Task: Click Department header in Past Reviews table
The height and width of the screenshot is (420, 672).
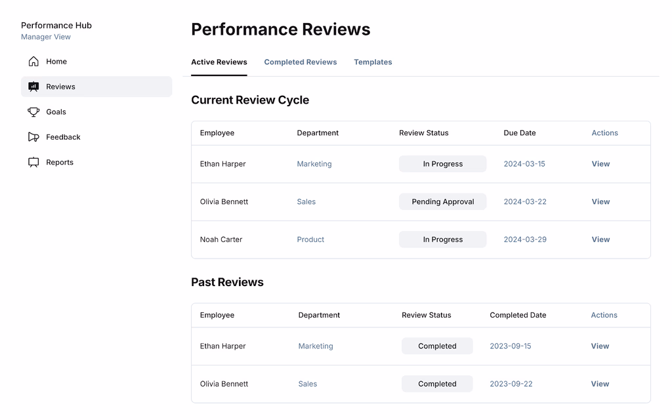Action: pyautogui.click(x=319, y=315)
